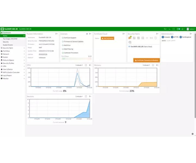Select the Status dashboard item
Image resolution: width=196 pixels, height=163 pixels.
(x=13, y=36)
